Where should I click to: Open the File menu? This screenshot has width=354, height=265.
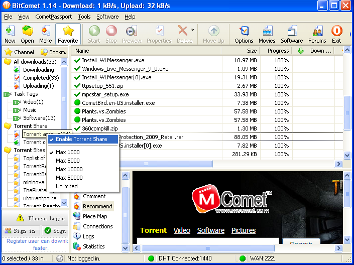pyautogui.click(x=8, y=17)
